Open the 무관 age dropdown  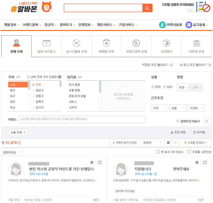[x=183, y=87]
